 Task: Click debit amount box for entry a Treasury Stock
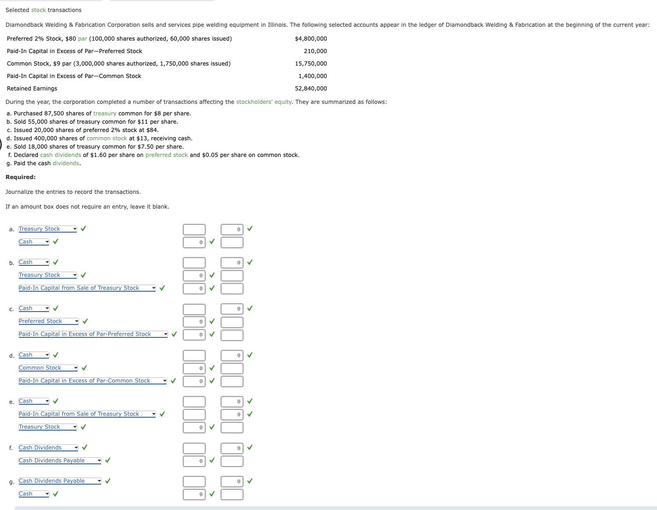(x=194, y=229)
